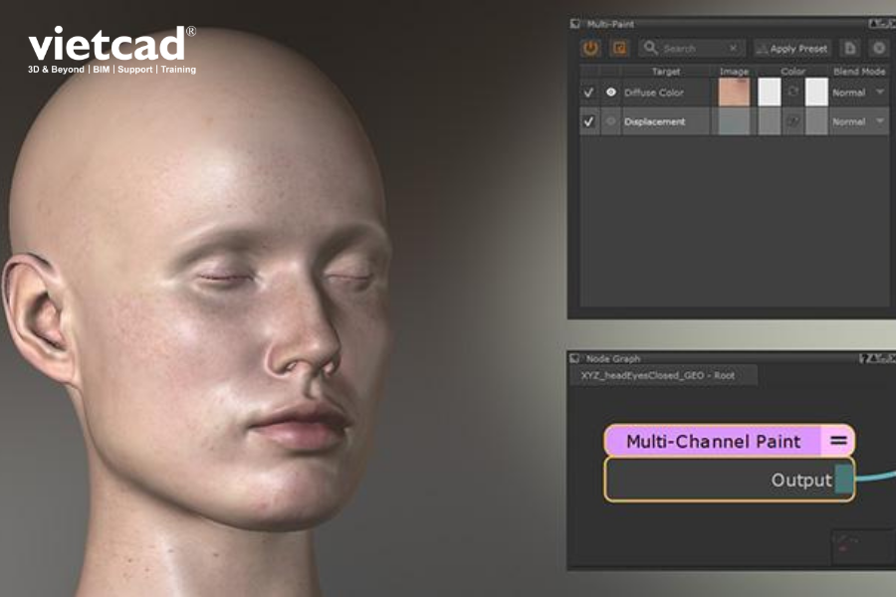Screen dimensions: 896x597
Task: Clear the search field with the X
Action: coord(733,49)
